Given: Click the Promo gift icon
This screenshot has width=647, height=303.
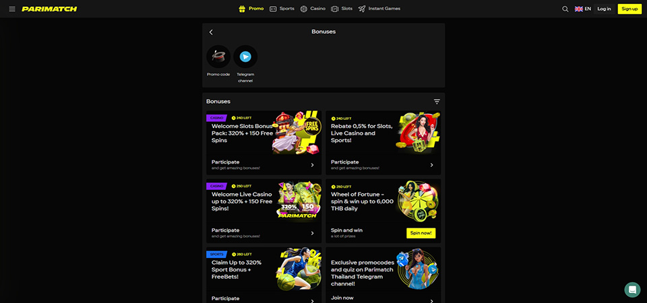Looking at the screenshot, I should pos(242,9).
